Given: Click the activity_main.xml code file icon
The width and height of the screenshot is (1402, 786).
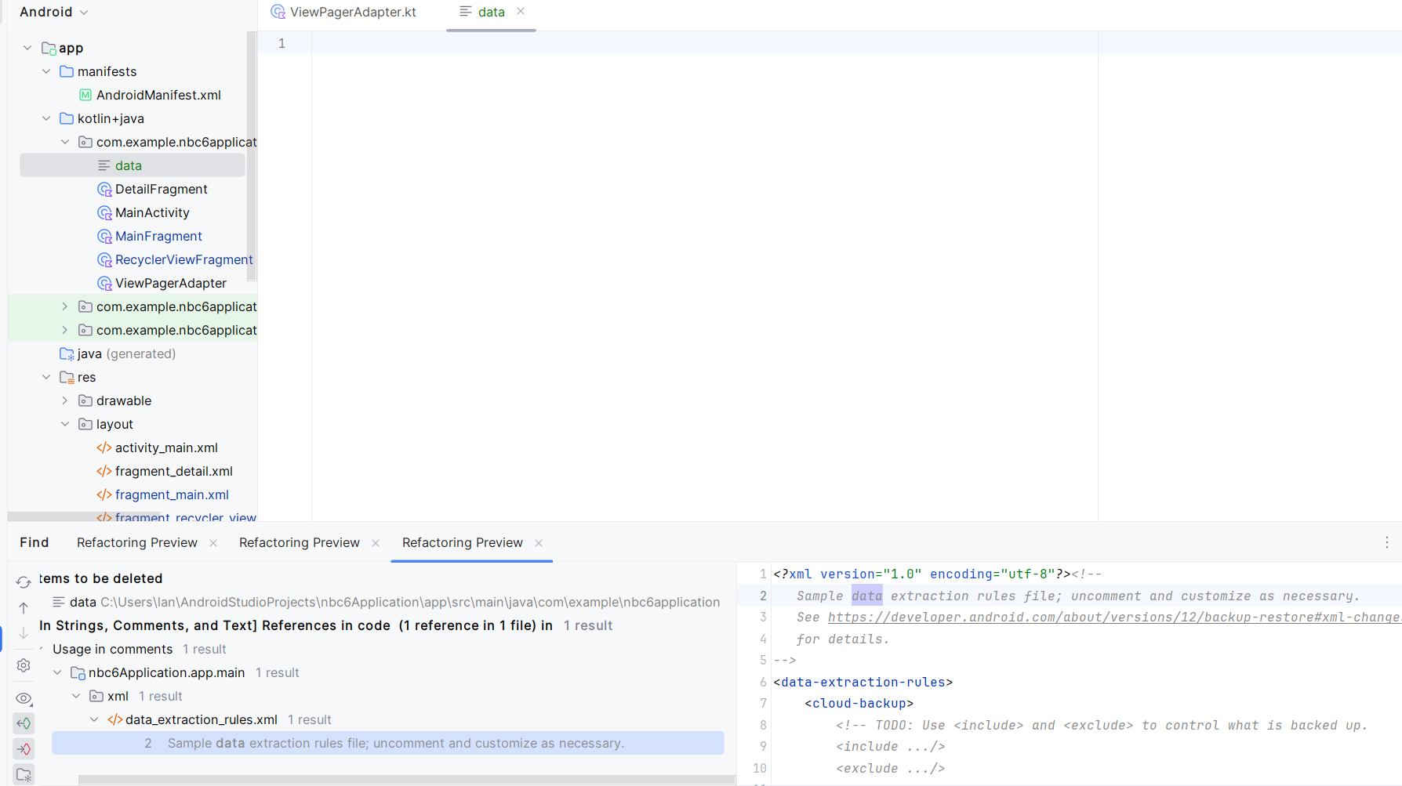Looking at the screenshot, I should tap(104, 448).
